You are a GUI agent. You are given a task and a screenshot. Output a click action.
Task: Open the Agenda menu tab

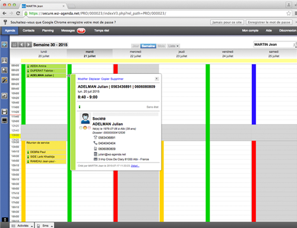click(x=10, y=30)
